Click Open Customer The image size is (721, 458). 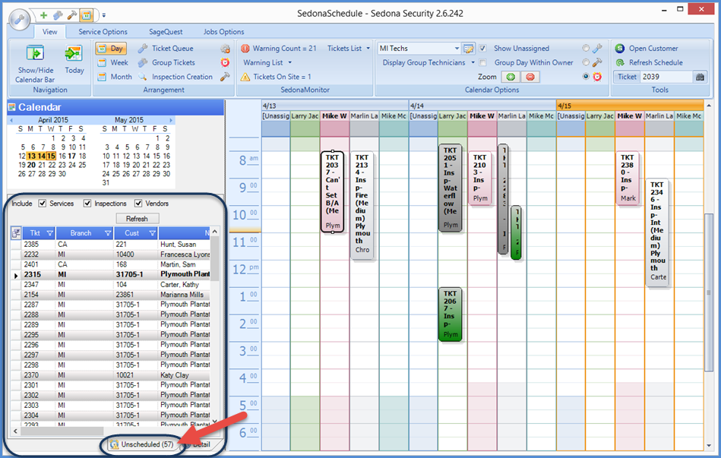click(647, 49)
